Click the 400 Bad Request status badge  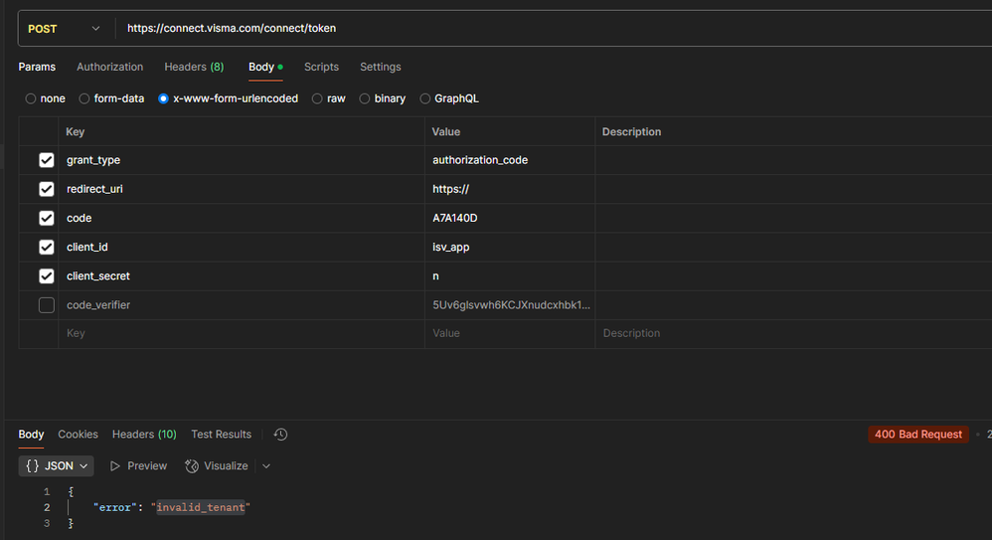tap(918, 435)
